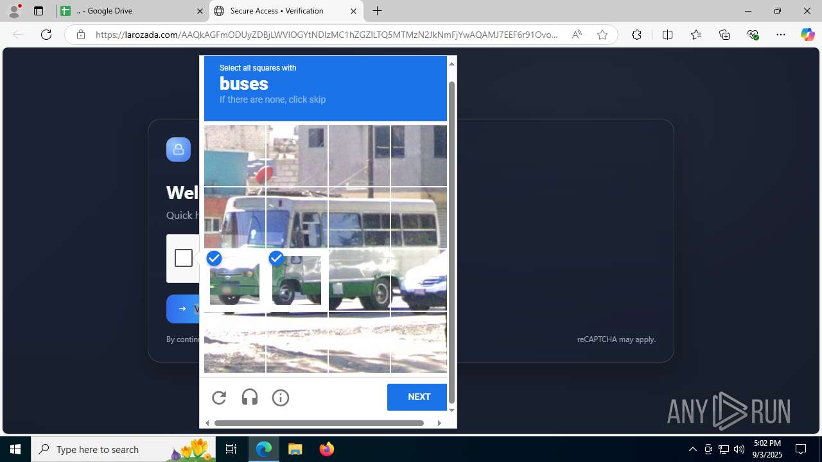Switch to the audio challenge headphones icon

(250, 398)
